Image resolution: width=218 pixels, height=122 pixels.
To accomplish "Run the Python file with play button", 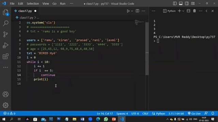I will (x=128, y=11).
